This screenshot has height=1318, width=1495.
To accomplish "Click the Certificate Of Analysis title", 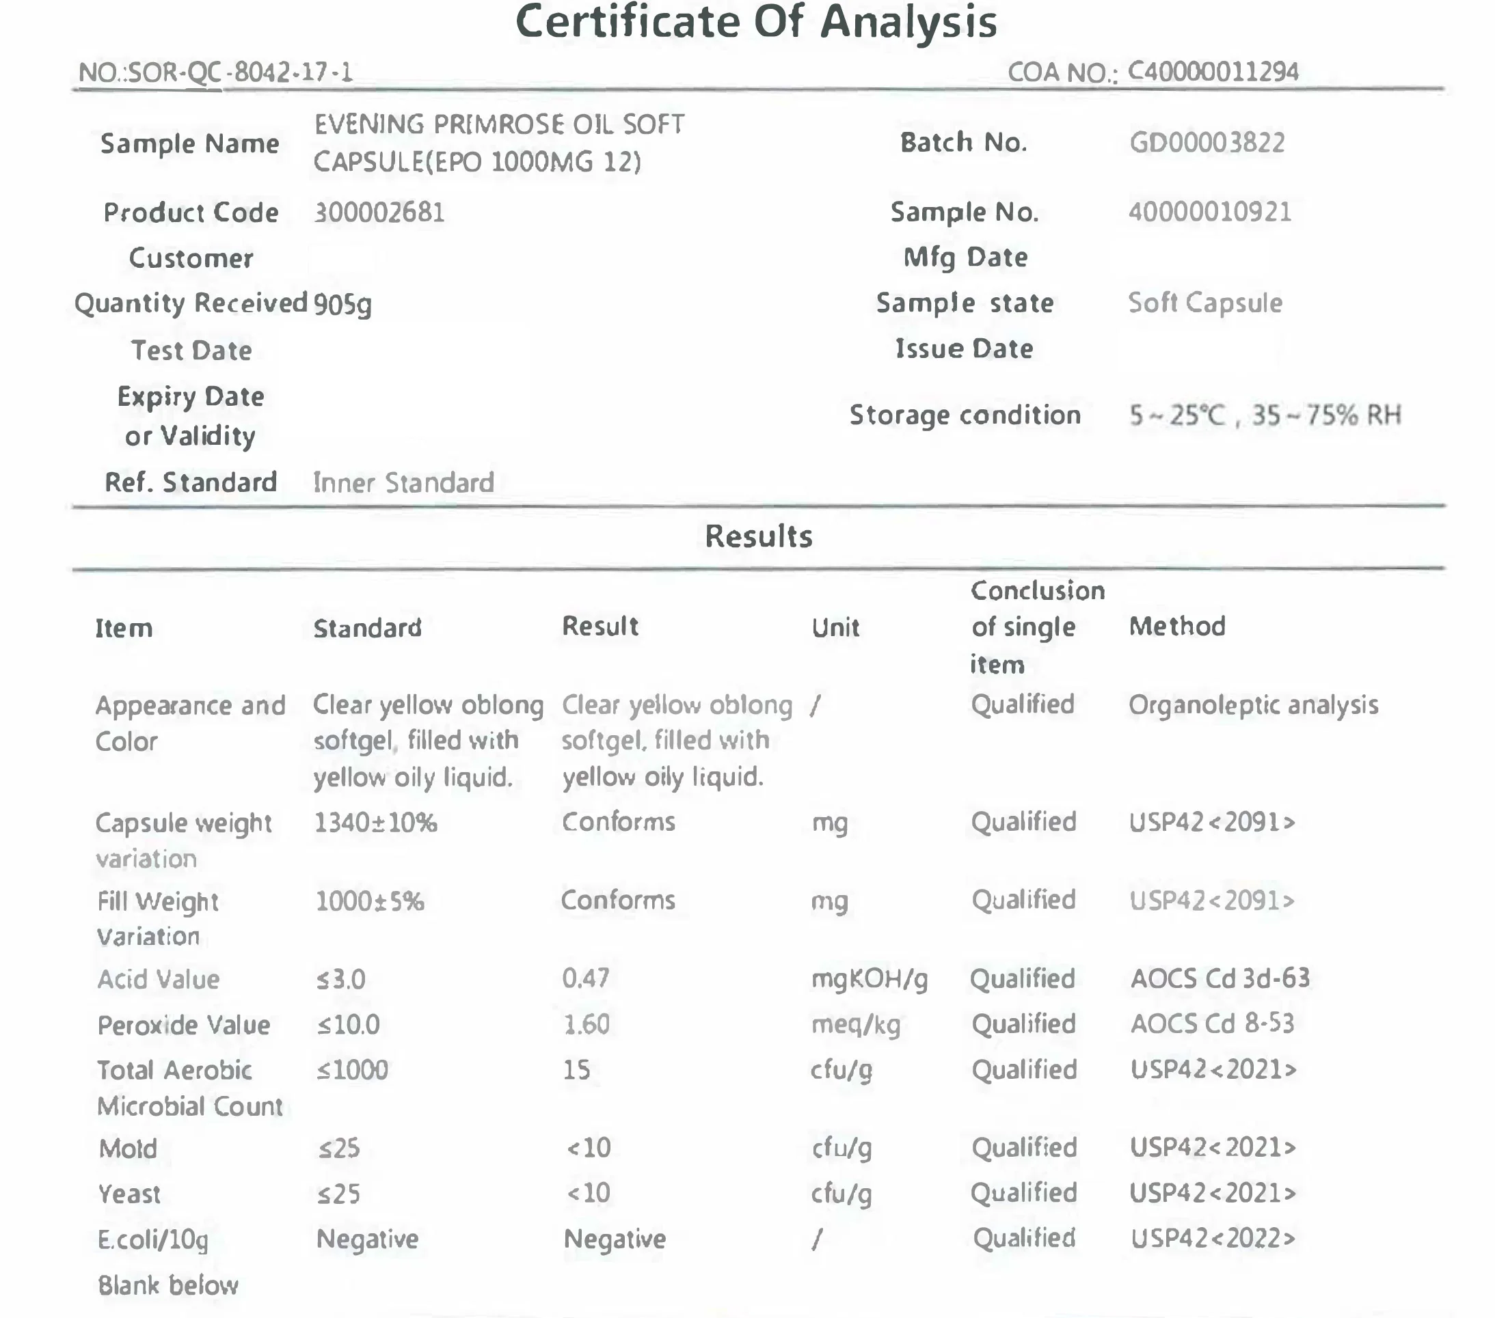I will coord(756,22).
